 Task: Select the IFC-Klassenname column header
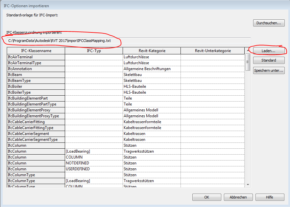pos(36,51)
